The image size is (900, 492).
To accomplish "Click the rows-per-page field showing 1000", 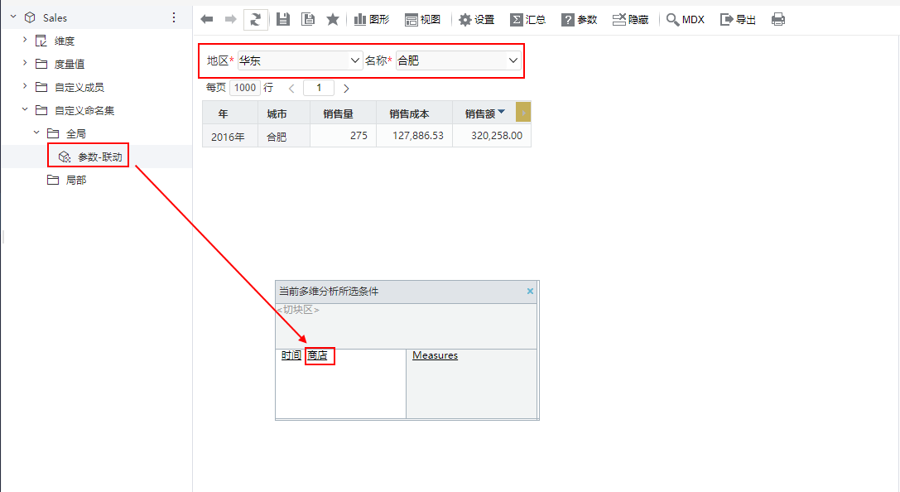I will [245, 88].
